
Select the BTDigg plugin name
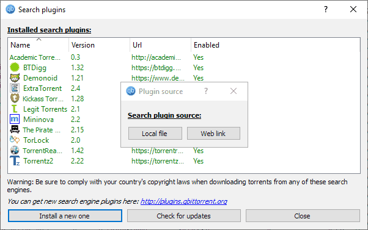35,68
